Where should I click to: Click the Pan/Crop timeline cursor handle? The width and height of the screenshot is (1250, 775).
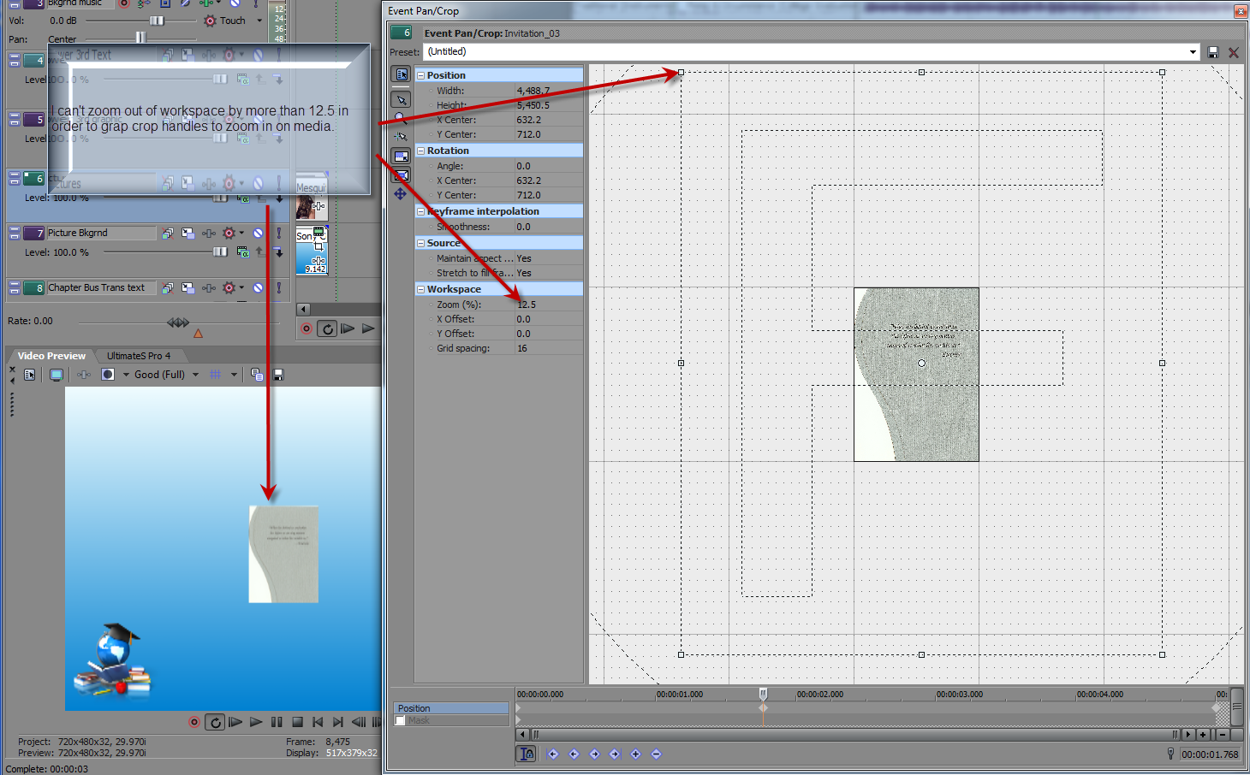[763, 693]
